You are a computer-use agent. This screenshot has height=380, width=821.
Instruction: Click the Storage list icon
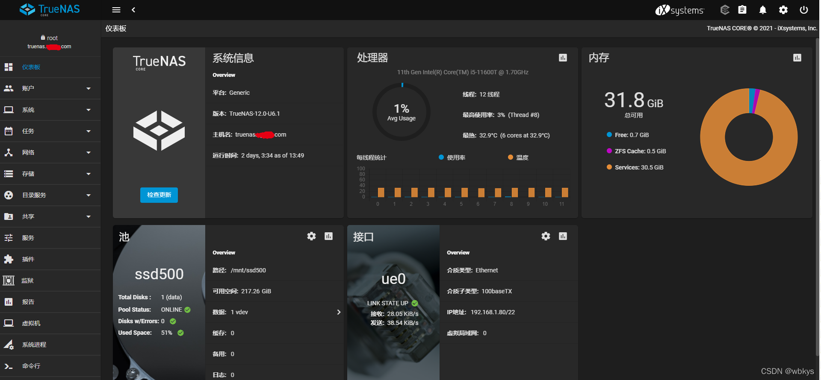tap(9, 174)
